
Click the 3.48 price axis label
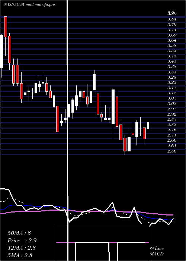click(x=172, y=56)
